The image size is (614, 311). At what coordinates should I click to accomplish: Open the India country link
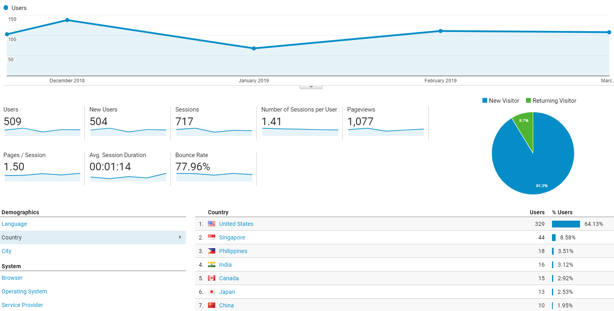[225, 265]
